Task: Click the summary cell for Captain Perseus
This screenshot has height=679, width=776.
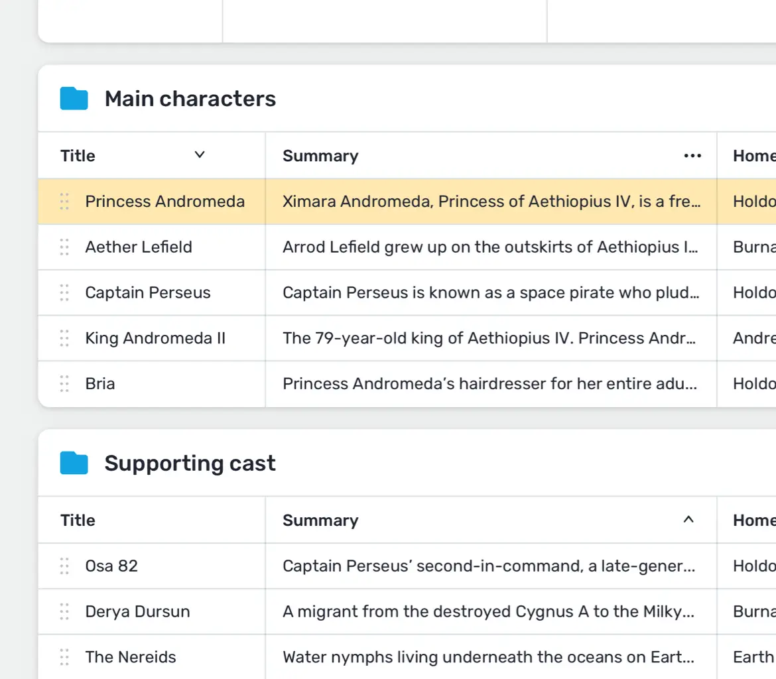Action: pos(490,292)
